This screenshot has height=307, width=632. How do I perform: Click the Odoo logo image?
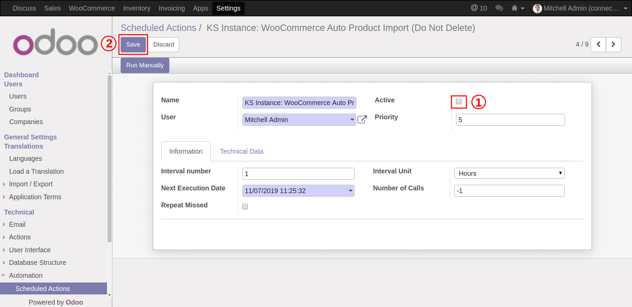tap(56, 42)
